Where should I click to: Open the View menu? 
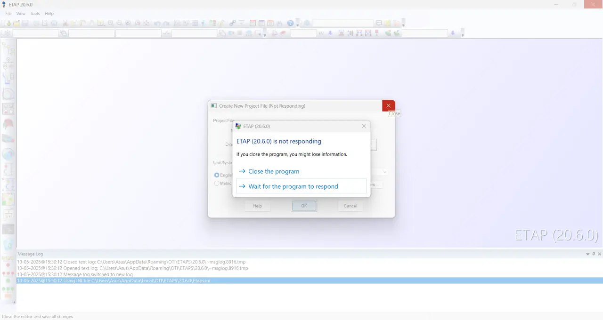[x=21, y=14]
